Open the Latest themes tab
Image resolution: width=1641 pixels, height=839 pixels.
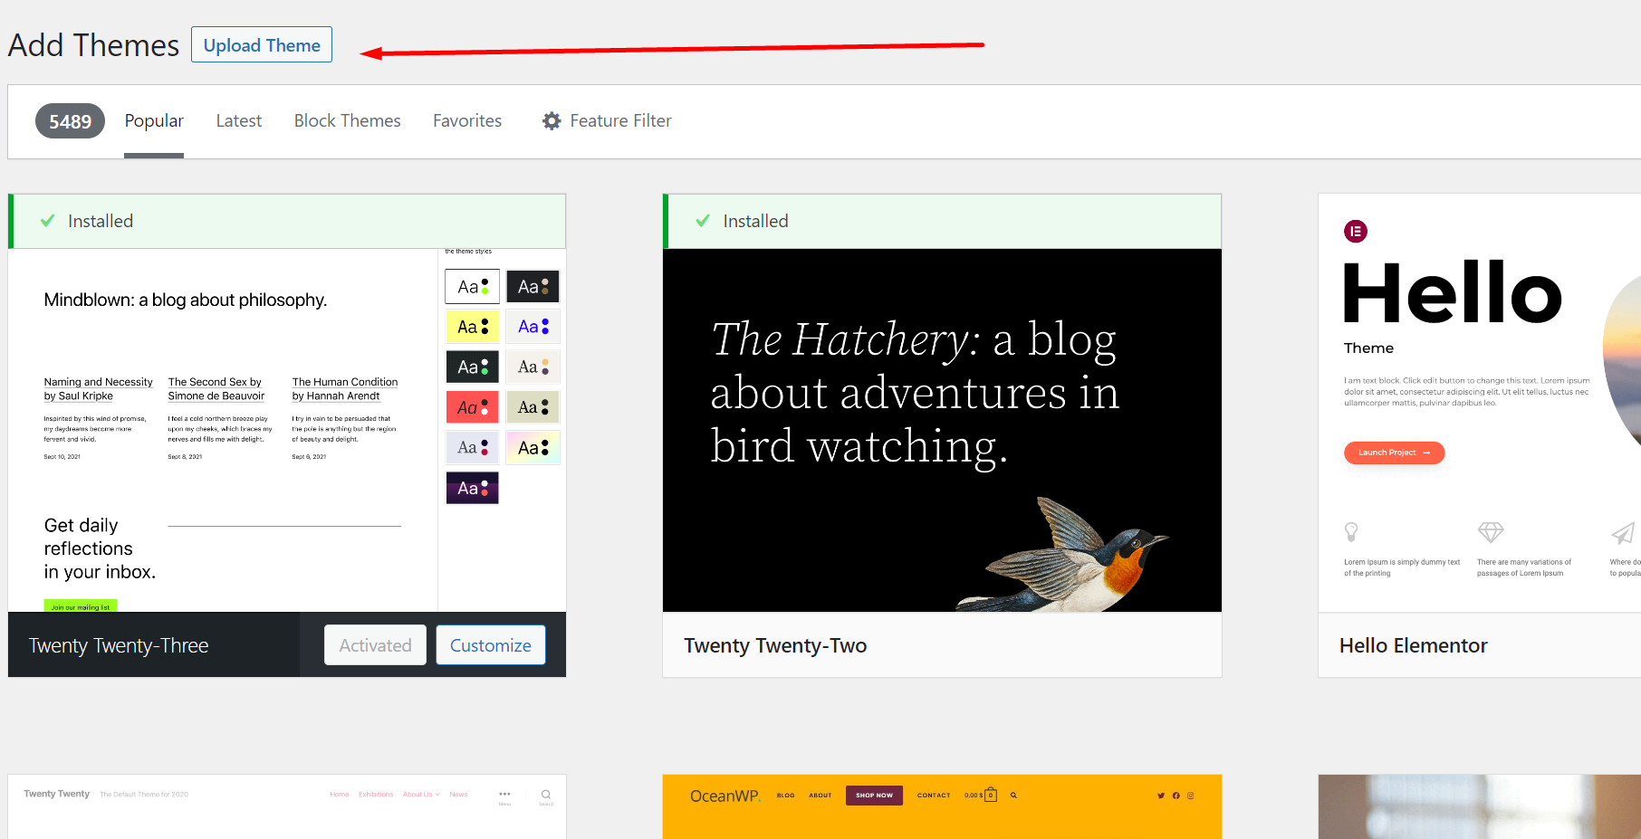(x=238, y=120)
